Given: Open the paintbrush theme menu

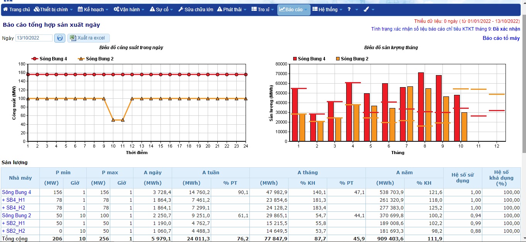Looking at the screenshot, I should 369,9.
